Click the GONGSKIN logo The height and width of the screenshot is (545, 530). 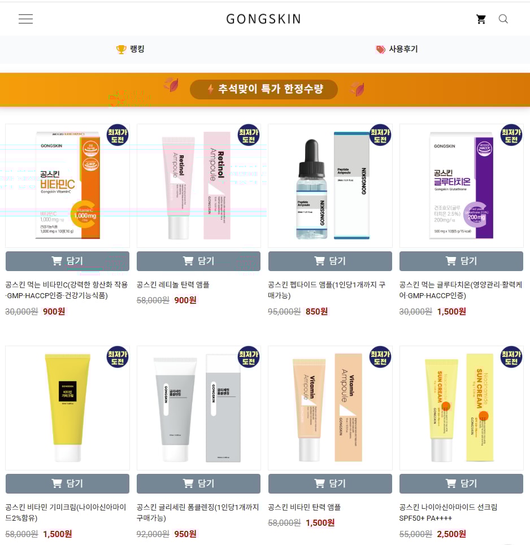tap(264, 19)
